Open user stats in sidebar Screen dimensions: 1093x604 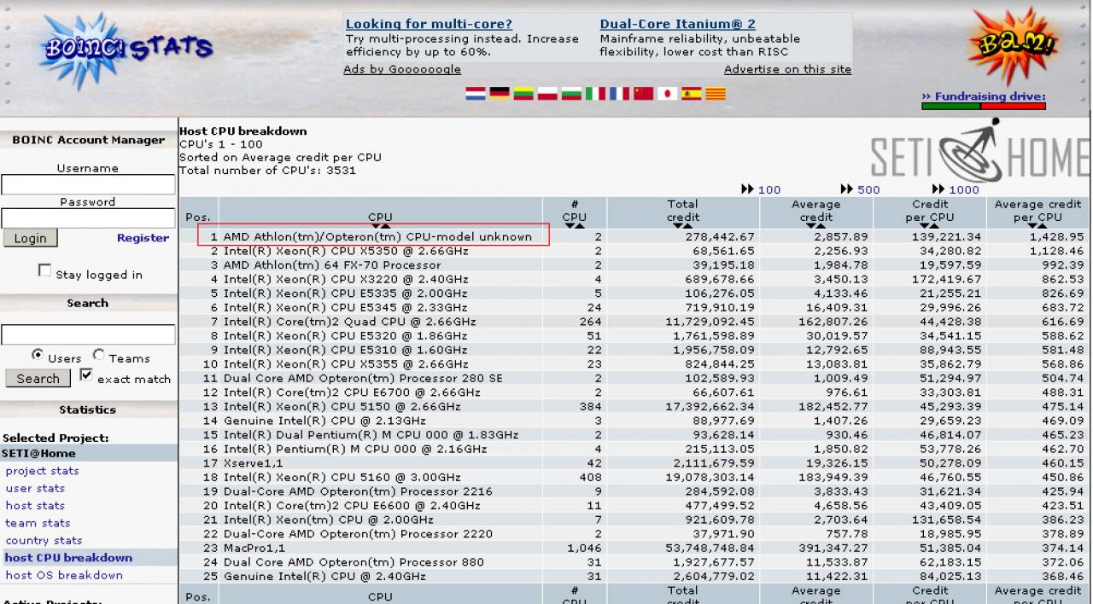point(35,488)
